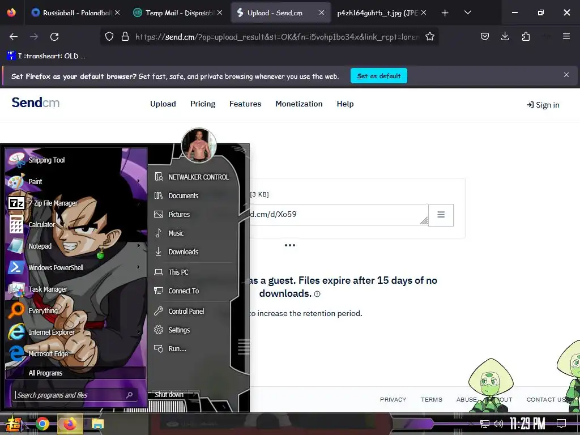Click the Windows Start button
The width and height of the screenshot is (580, 435).
click(x=14, y=424)
